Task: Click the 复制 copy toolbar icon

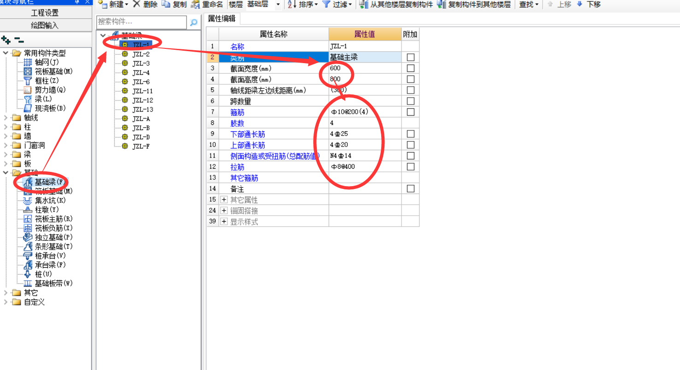Action: pyautogui.click(x=166, y=4)
